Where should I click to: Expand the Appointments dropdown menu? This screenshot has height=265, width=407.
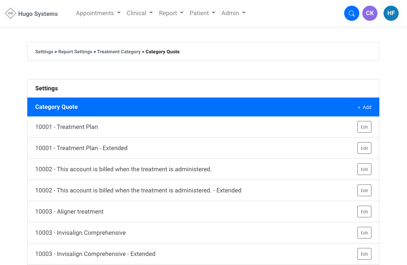pyautogui.click(x=98, y=13)
